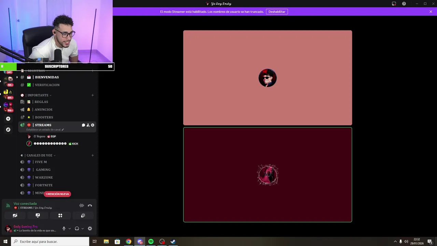437x246 pixels.
Task: Mute the microphone in the user panel
Action: (x=64, y=229)
